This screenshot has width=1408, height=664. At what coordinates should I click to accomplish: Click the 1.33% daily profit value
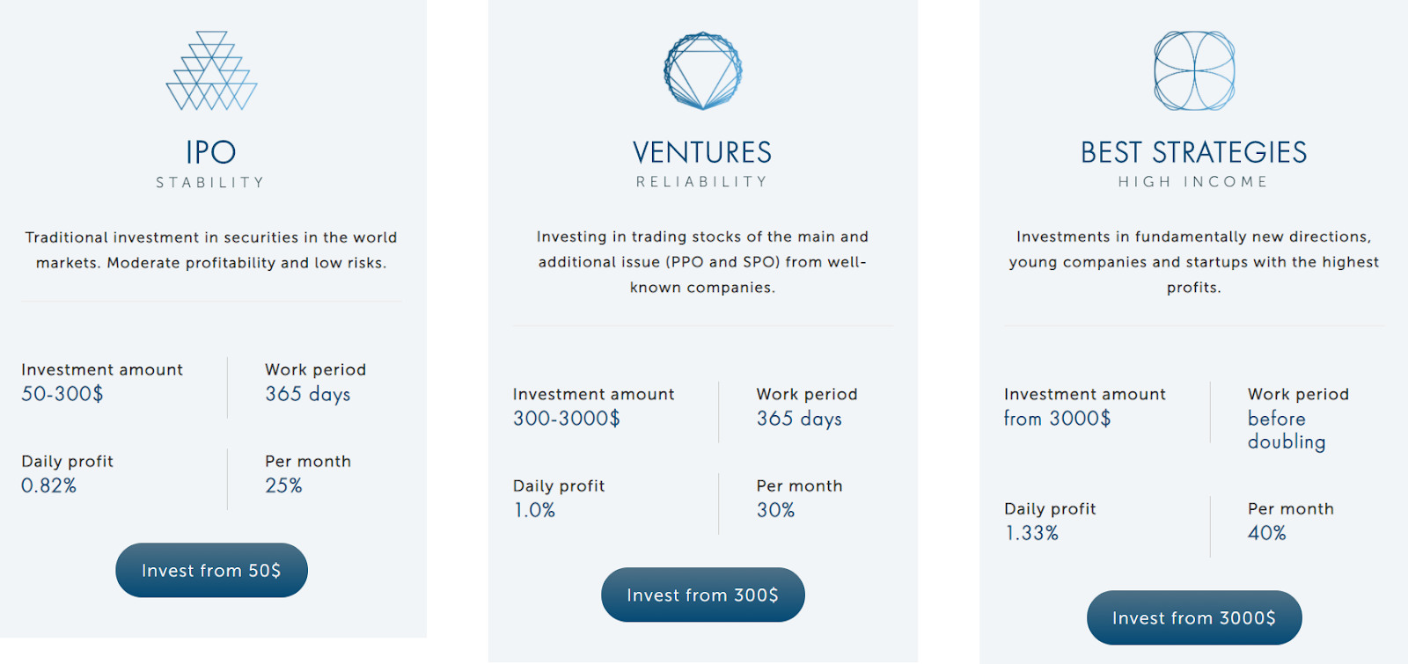coord(1031,533)
